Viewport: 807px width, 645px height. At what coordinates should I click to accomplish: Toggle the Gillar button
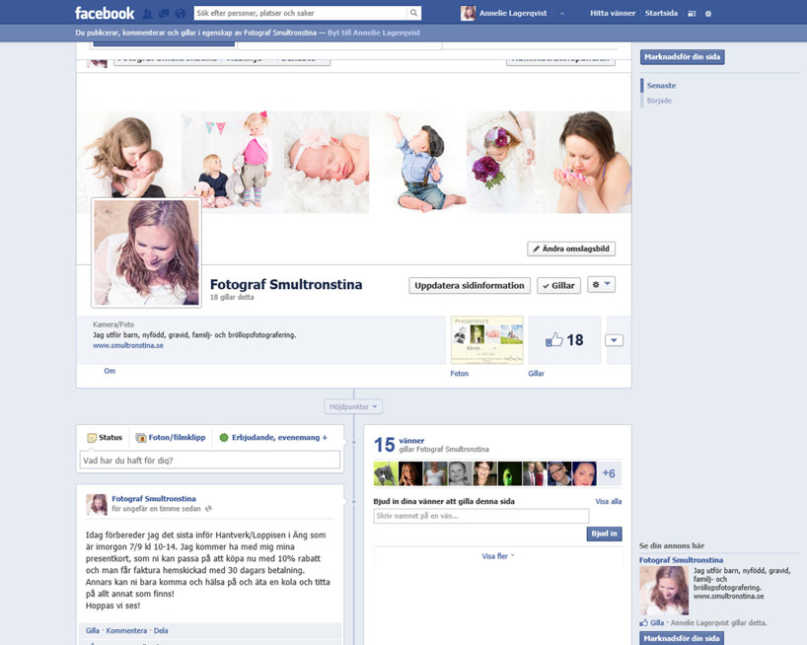tap(558, 285)
